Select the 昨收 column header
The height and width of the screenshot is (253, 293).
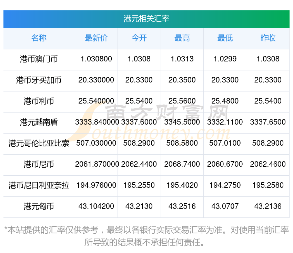pos(268,38)
